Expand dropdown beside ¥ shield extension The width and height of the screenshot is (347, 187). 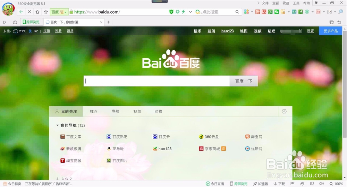[312, 12]
